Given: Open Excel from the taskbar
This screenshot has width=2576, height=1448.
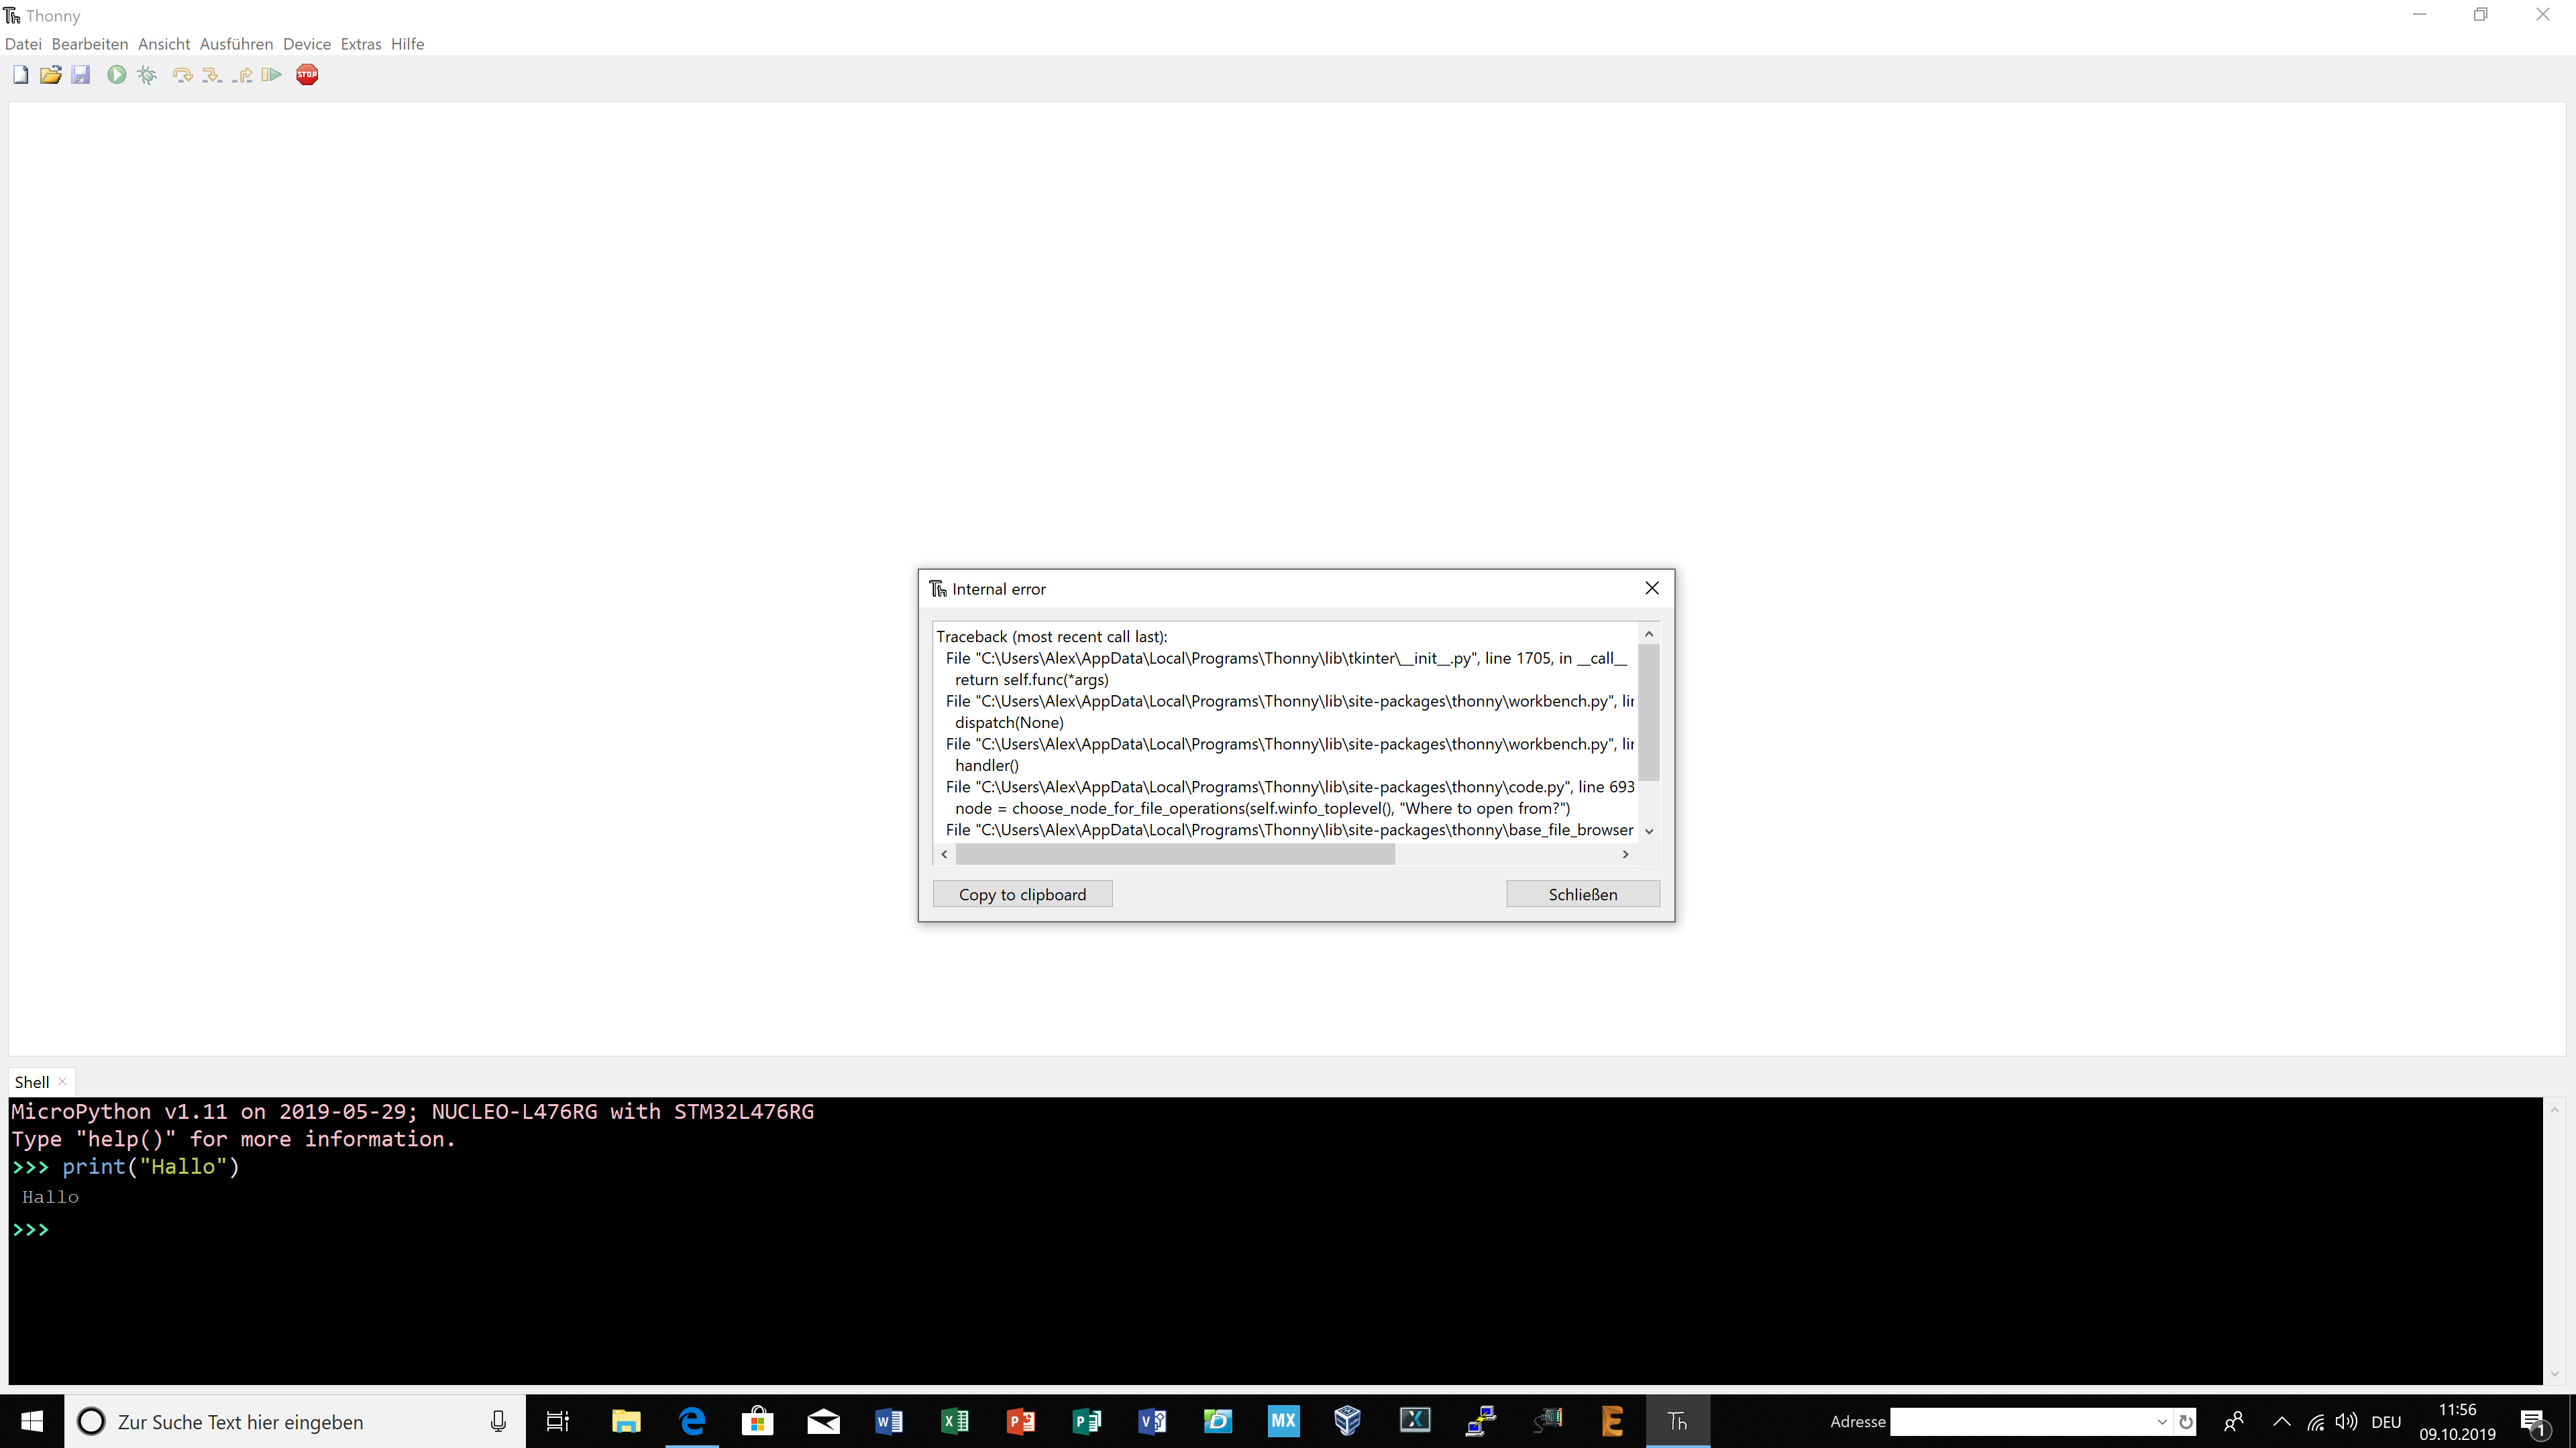Looking at the screenshot, I should [954, 1421].
